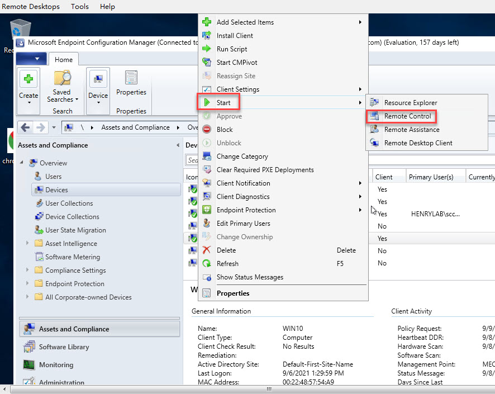Open the Saved Searches ribbon icon
Image resolution: width=495 pixels, height=394 pixels.
point(62,79)
